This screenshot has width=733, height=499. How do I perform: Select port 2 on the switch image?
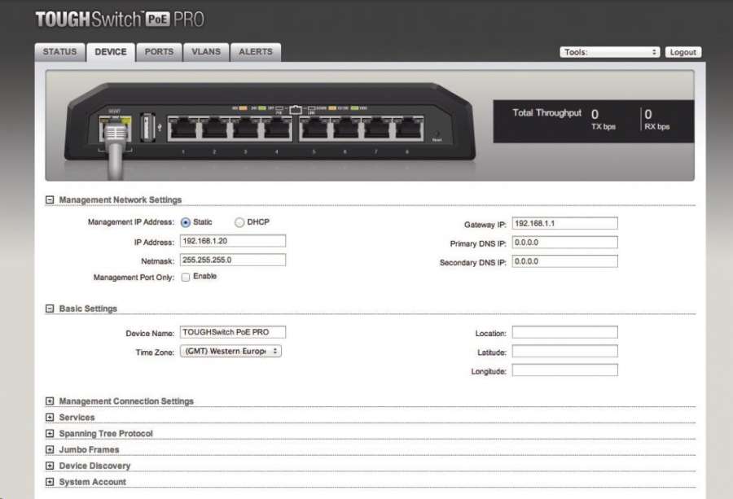[x=214, y=129]
